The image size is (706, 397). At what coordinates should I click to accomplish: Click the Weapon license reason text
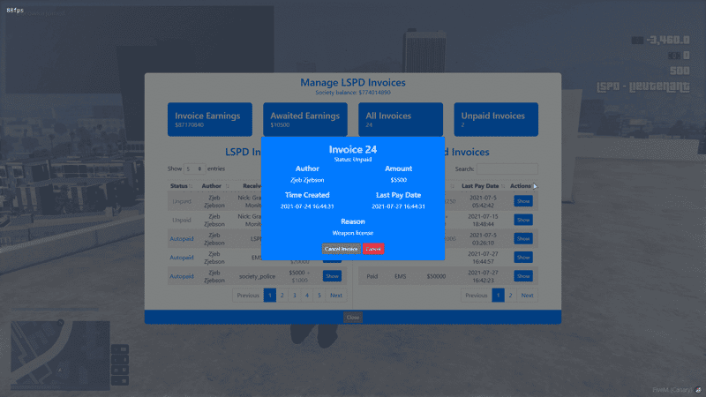point(352,233)
